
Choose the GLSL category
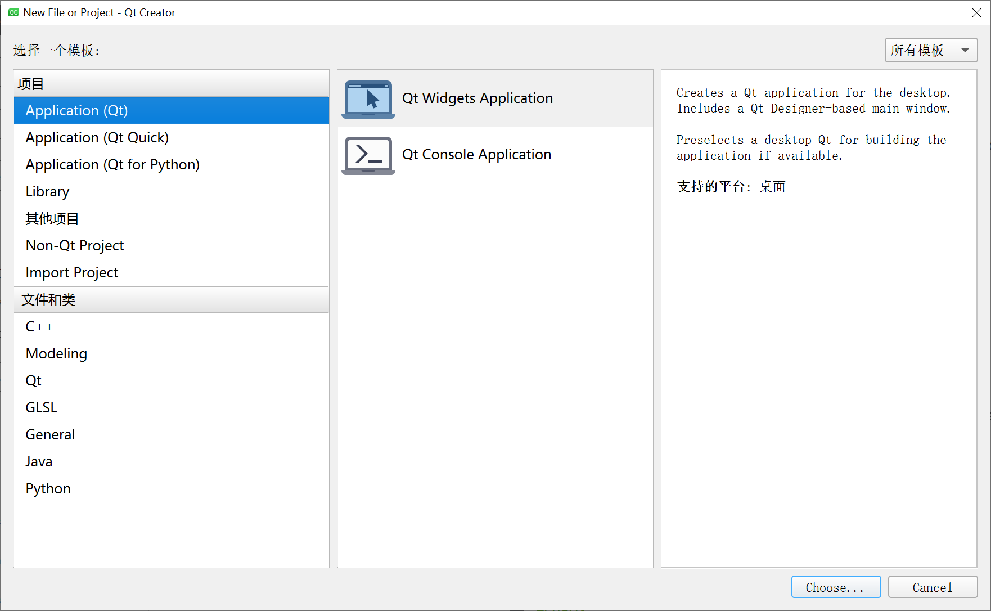41,407
